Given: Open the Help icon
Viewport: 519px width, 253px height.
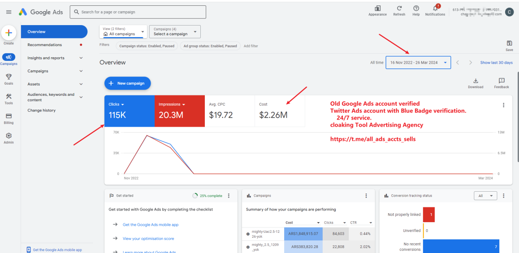Looking at the screenshot, I should [x=416, y=9].
